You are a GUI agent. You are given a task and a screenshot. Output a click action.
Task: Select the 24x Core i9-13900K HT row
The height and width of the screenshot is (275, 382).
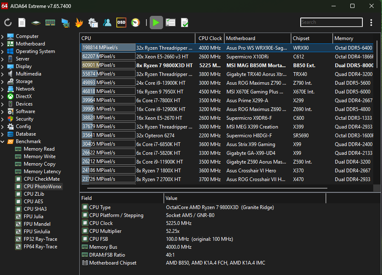226,83
